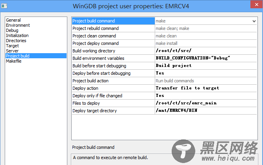Image resolution: width=263 pixels, height=165 pixels.
Task: Select Environment in the category list
Action: [x=18, y=25]
